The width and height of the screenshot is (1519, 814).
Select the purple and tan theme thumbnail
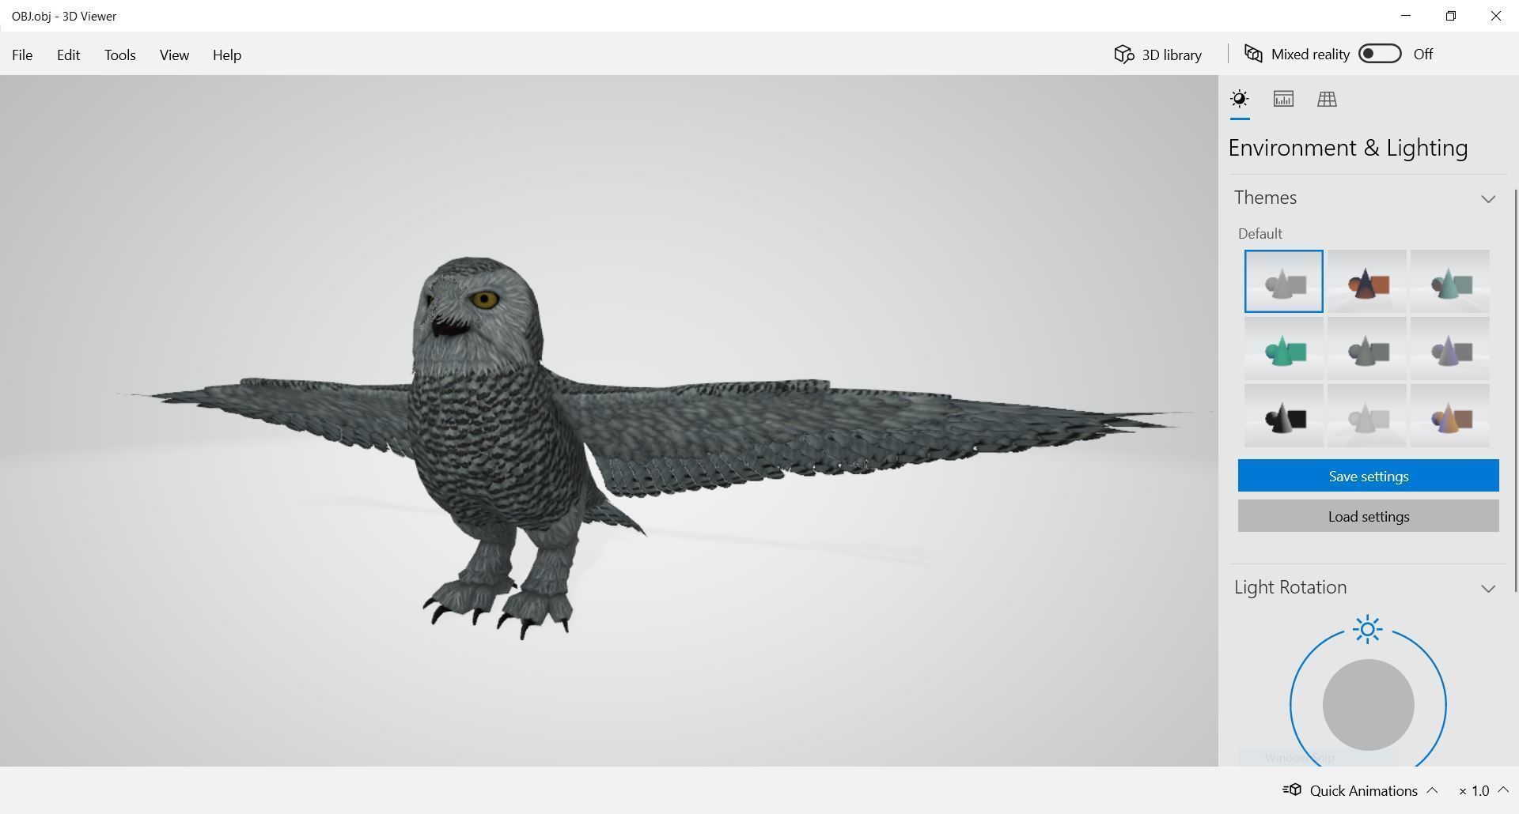click(1449, 416)
